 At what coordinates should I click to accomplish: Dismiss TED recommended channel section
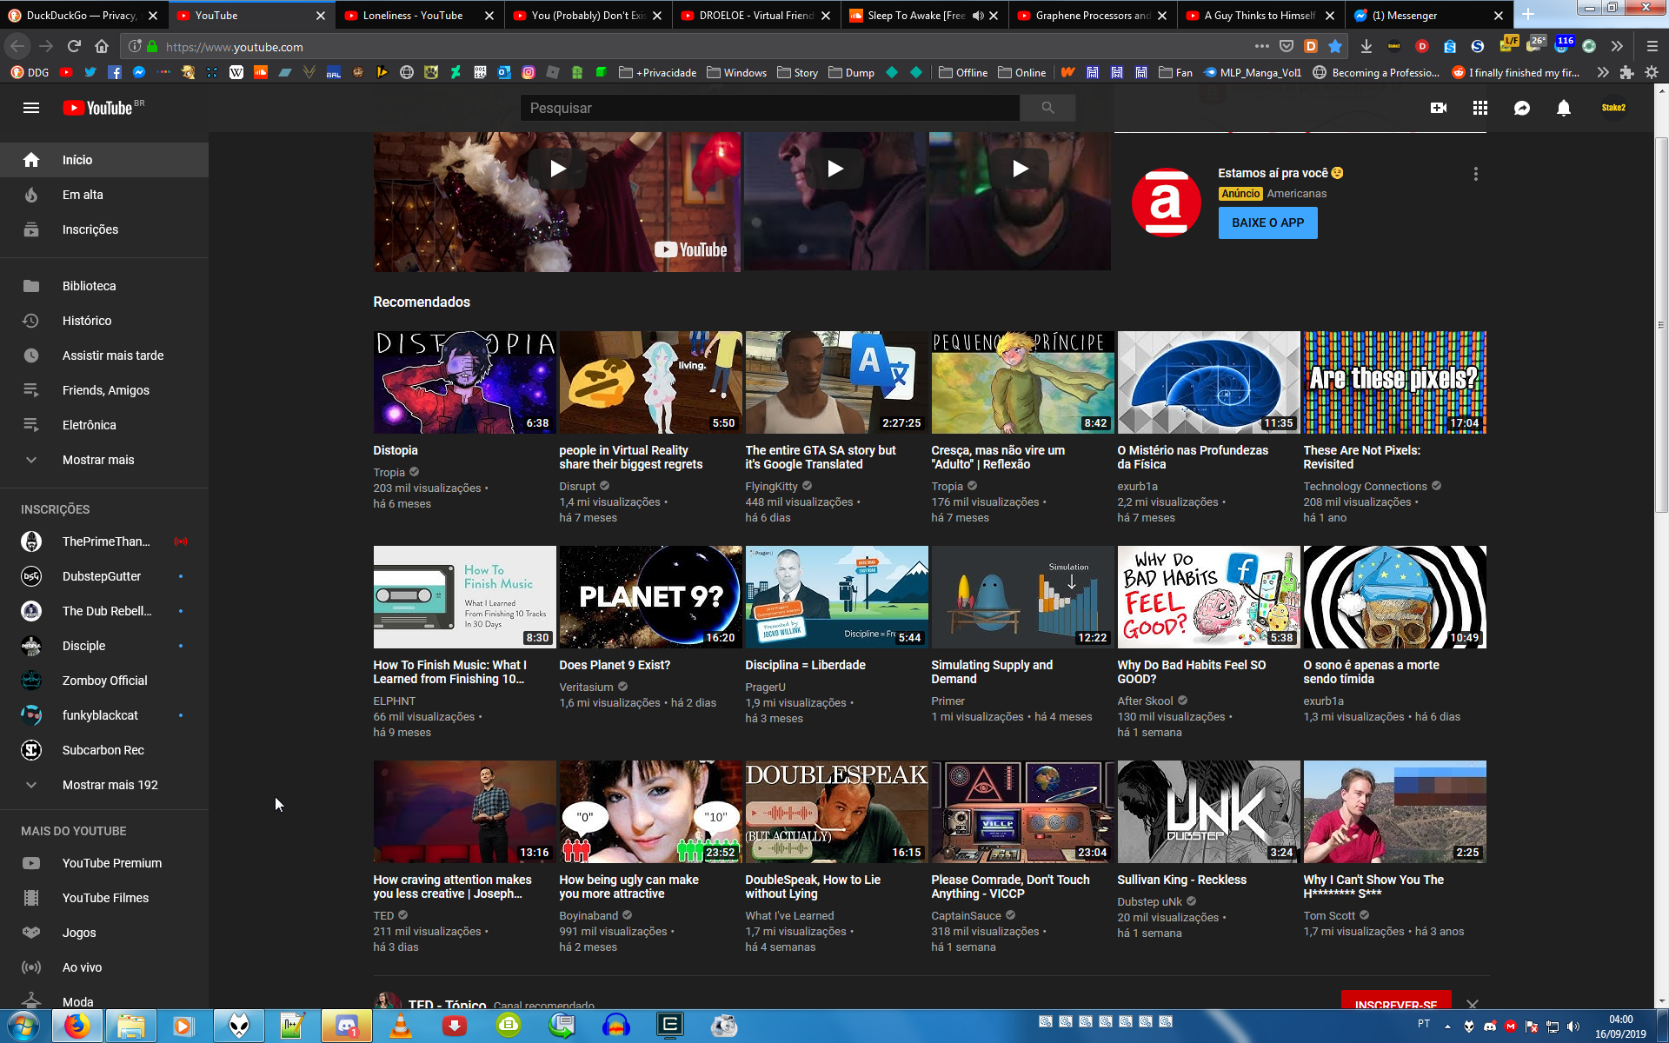pyautogui.click(x=1472, y=1004)
